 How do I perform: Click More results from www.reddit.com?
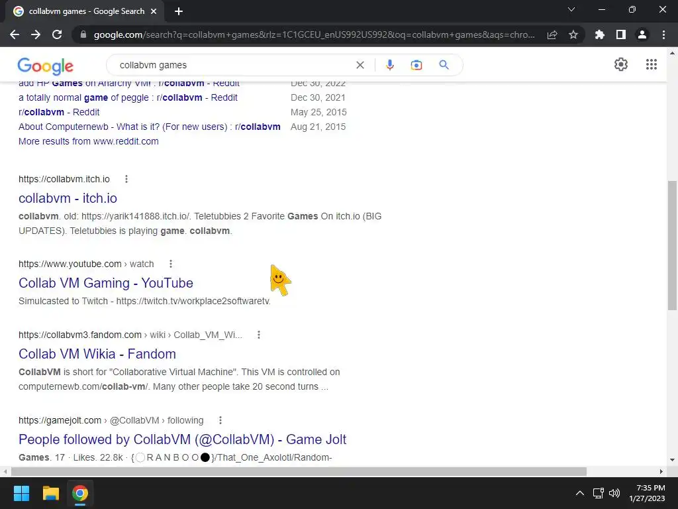click(x=89, y=142)
